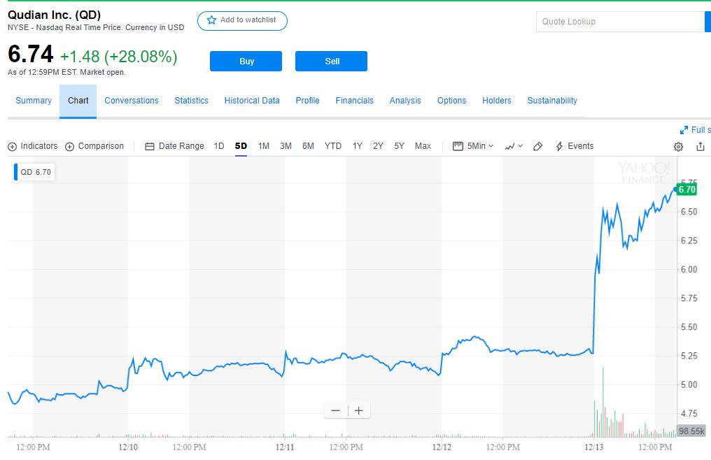Open Indicators plus icon
711x460 pixels.
pos(12,146)
